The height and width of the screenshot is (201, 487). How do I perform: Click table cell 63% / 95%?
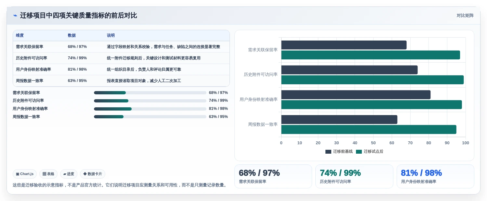[x=77, y=81]
